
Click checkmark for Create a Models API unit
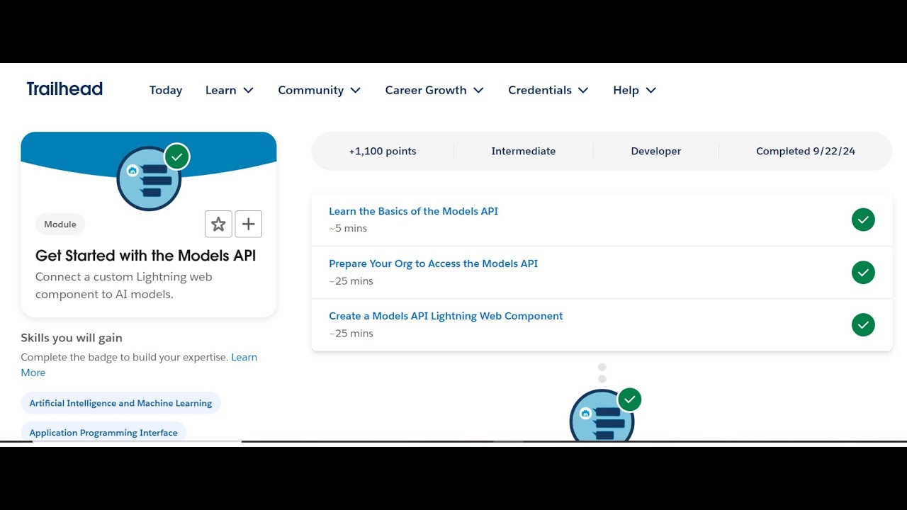tap(863, 324)
